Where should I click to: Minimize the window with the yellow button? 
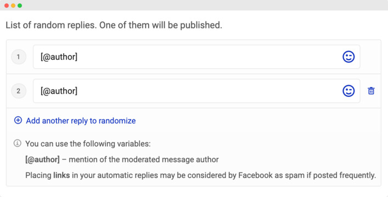13,5
